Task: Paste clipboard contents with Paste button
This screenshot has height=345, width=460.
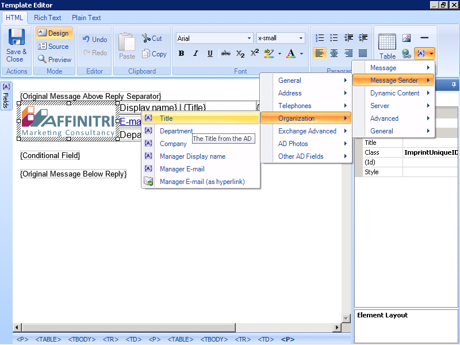Action: click(126, 46)
